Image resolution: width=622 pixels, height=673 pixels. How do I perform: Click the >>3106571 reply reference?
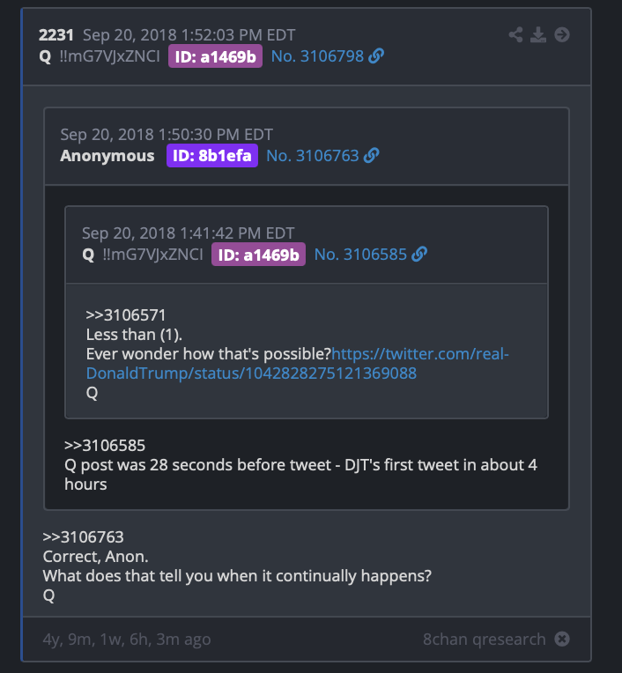pyautogui.click(x=126, y=315)
